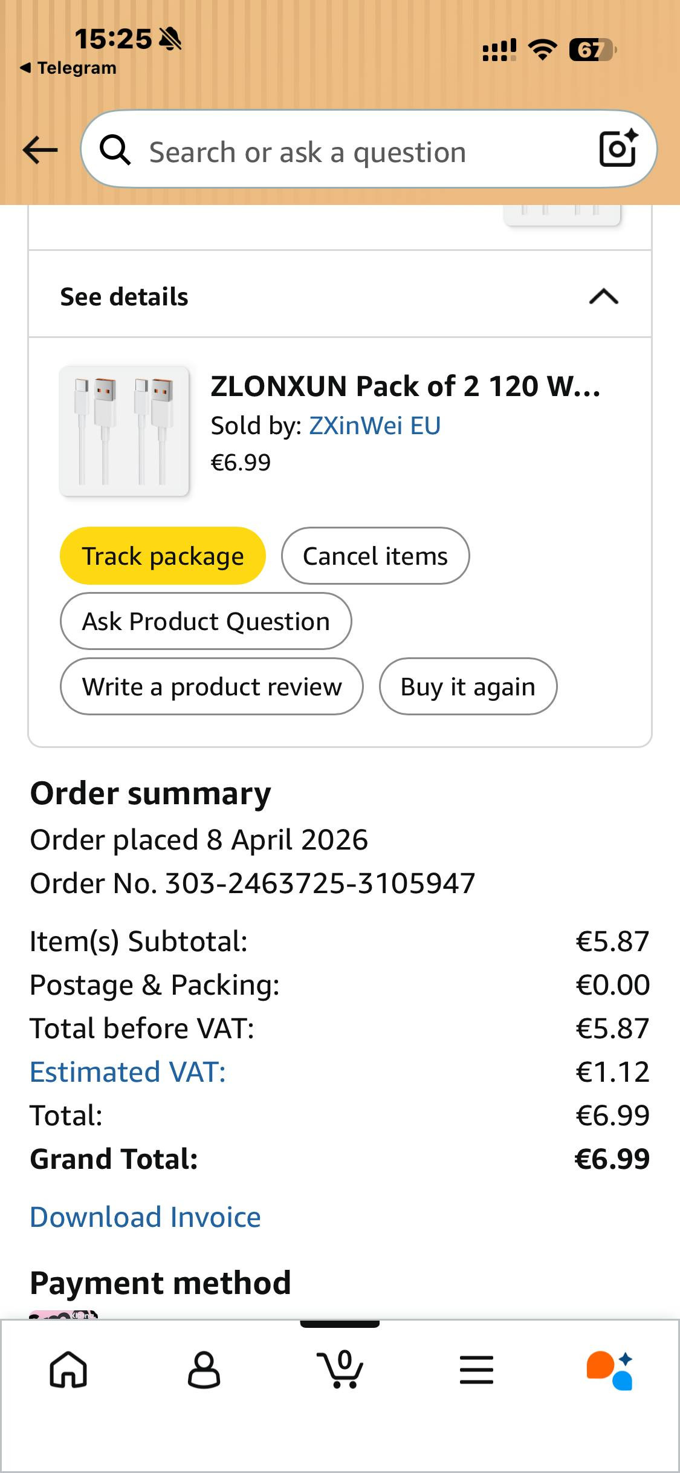Open the Estimated VAT link

[x=128, y=1071]
